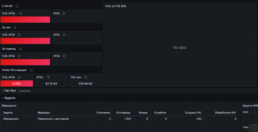Image resolution: width=258 pixels, height=132 pixels.
Task: Open the %SL по TiQ (All) panel title menu
Action: [x=115, y=6]
